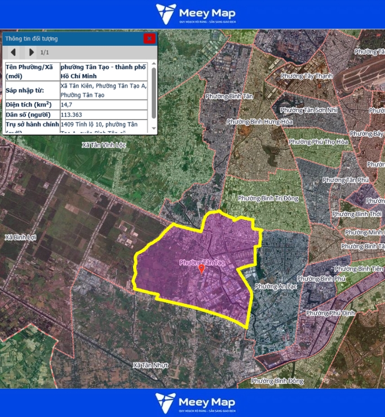Click the Meey Map logo in bottom banner

(196, 403)
